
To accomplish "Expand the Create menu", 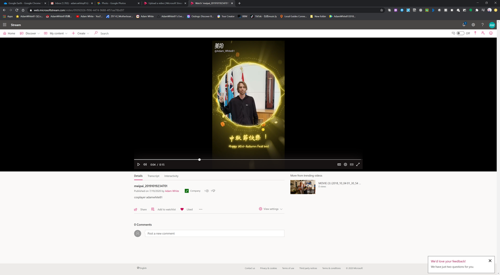I will tap(81, 33).
